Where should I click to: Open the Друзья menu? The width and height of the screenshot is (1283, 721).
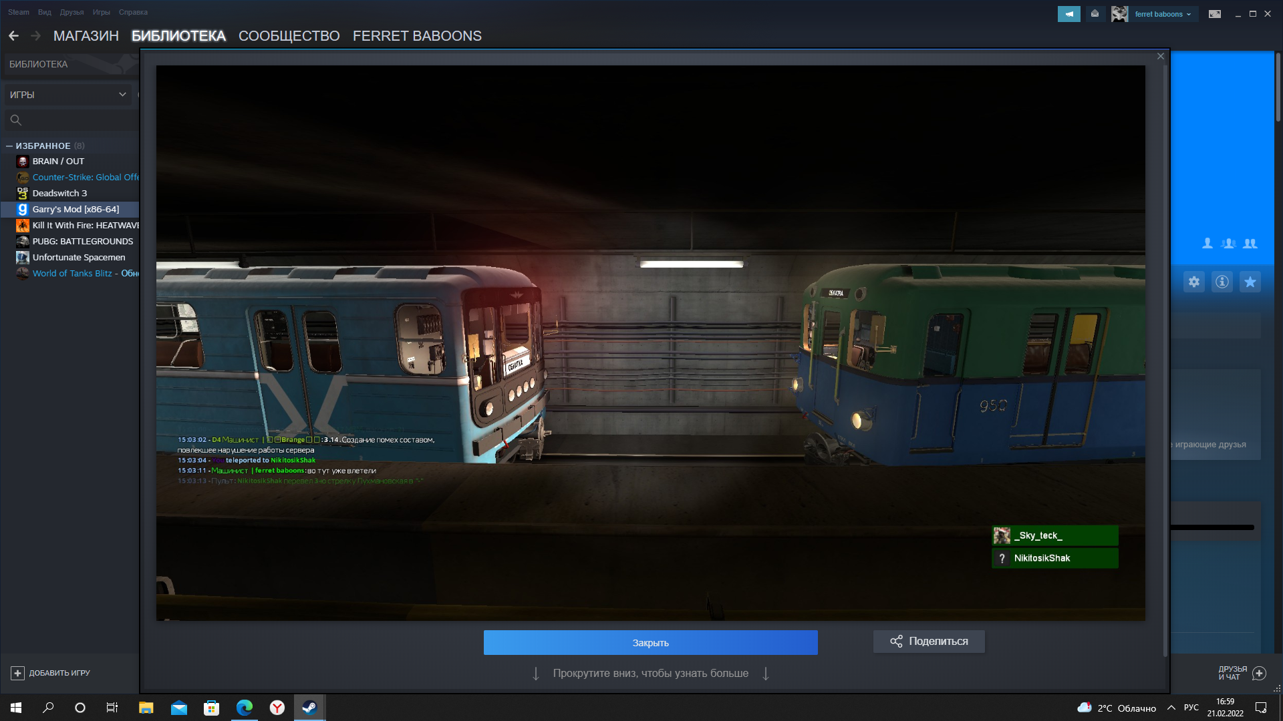[x=72, y=12]
